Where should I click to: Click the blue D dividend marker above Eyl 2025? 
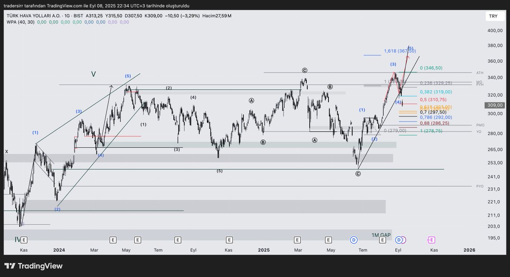(399, 240)
